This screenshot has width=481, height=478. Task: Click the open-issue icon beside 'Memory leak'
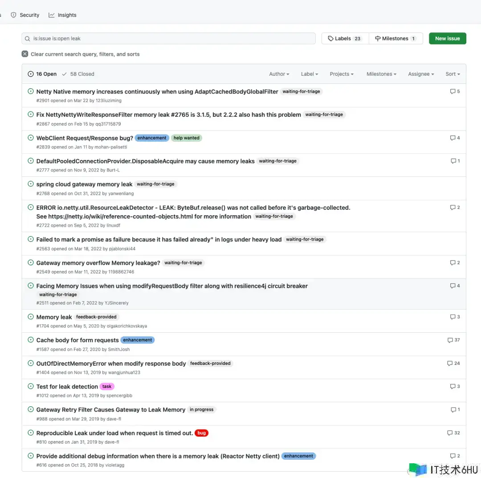click(31, 317)
